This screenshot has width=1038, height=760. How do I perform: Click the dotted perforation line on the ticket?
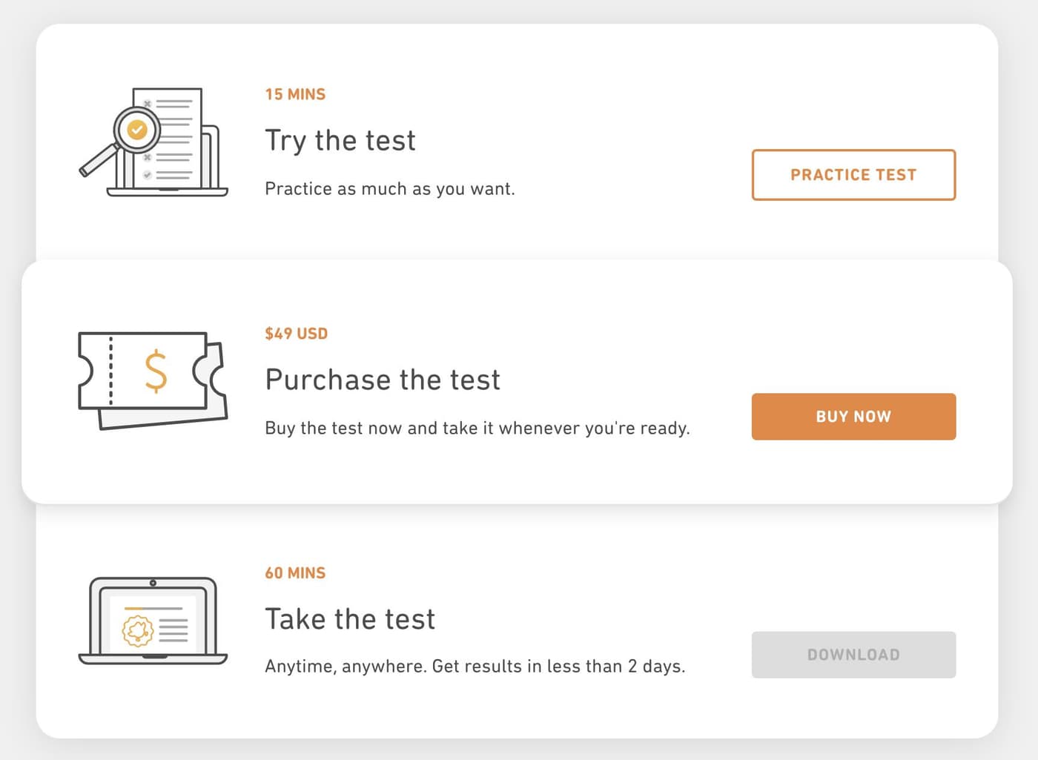click(111, 371)
